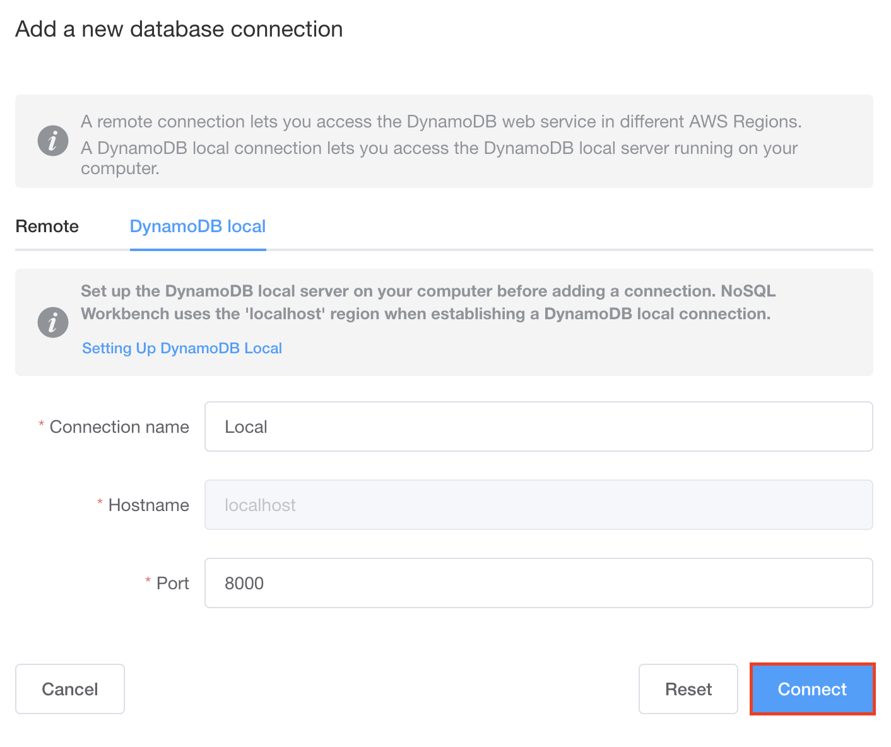Click the 'Port' label
This screenshot has height=747, width=891.
[173, 584]
